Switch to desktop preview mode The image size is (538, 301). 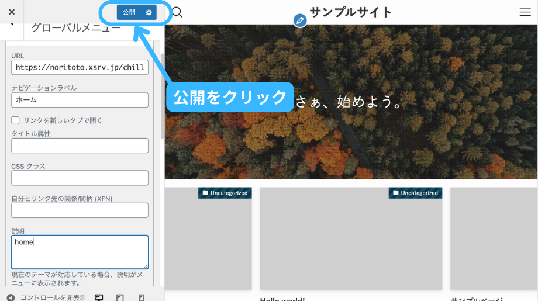click(99, 297)
